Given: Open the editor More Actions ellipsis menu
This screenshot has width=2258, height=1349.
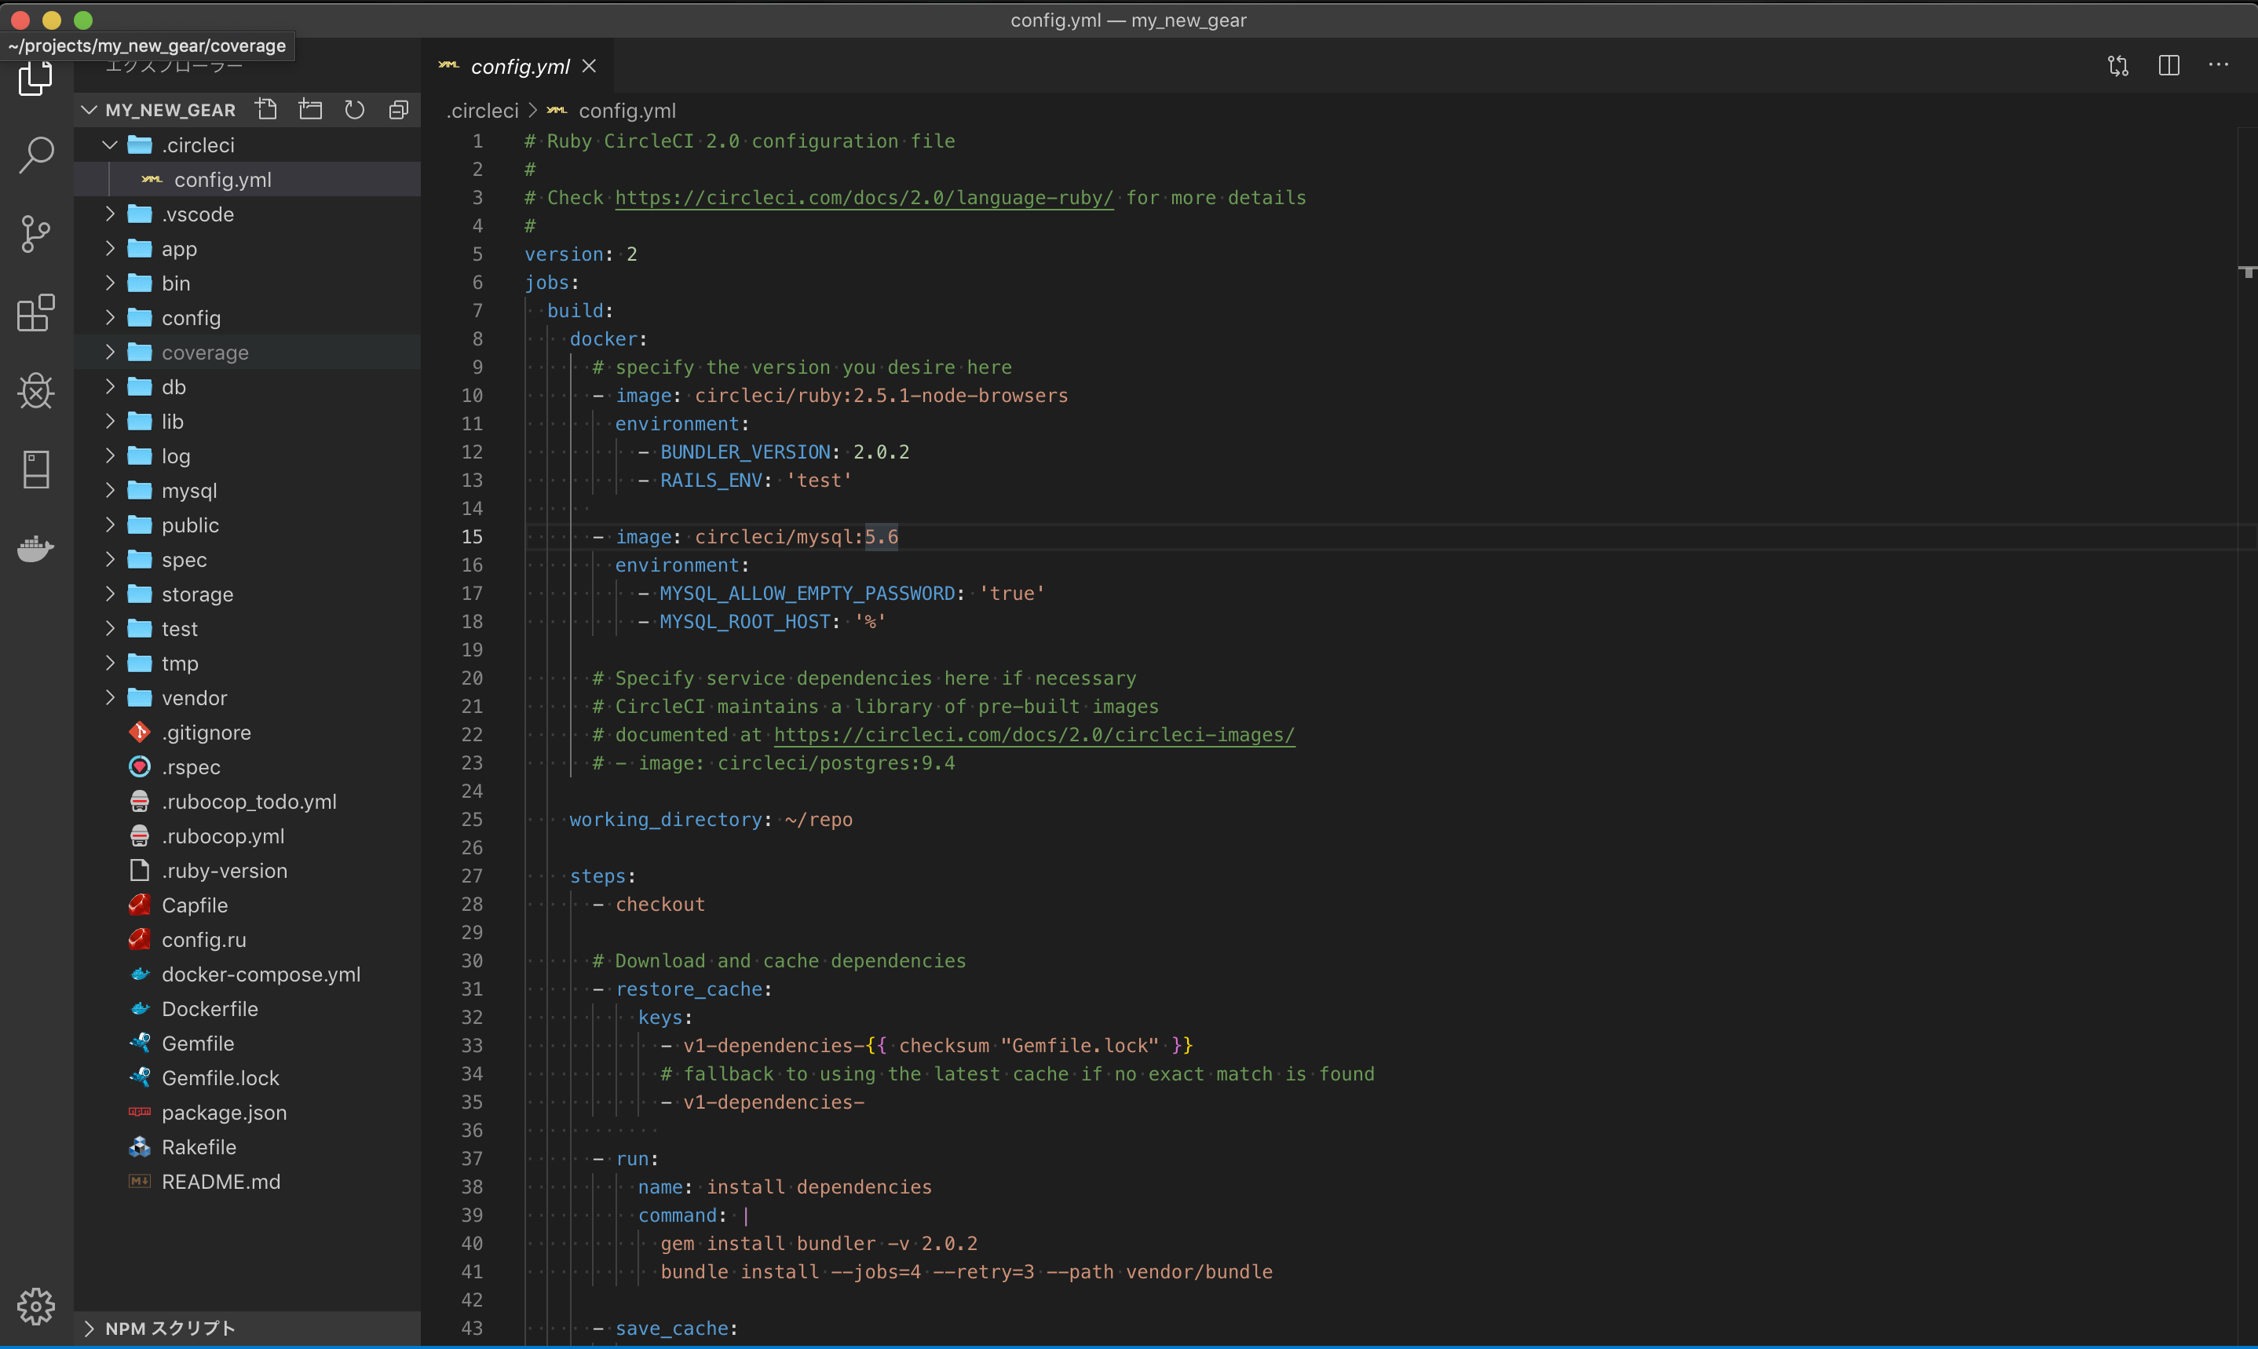Looking at the screenshot, I should click(x=2219, y=65).
